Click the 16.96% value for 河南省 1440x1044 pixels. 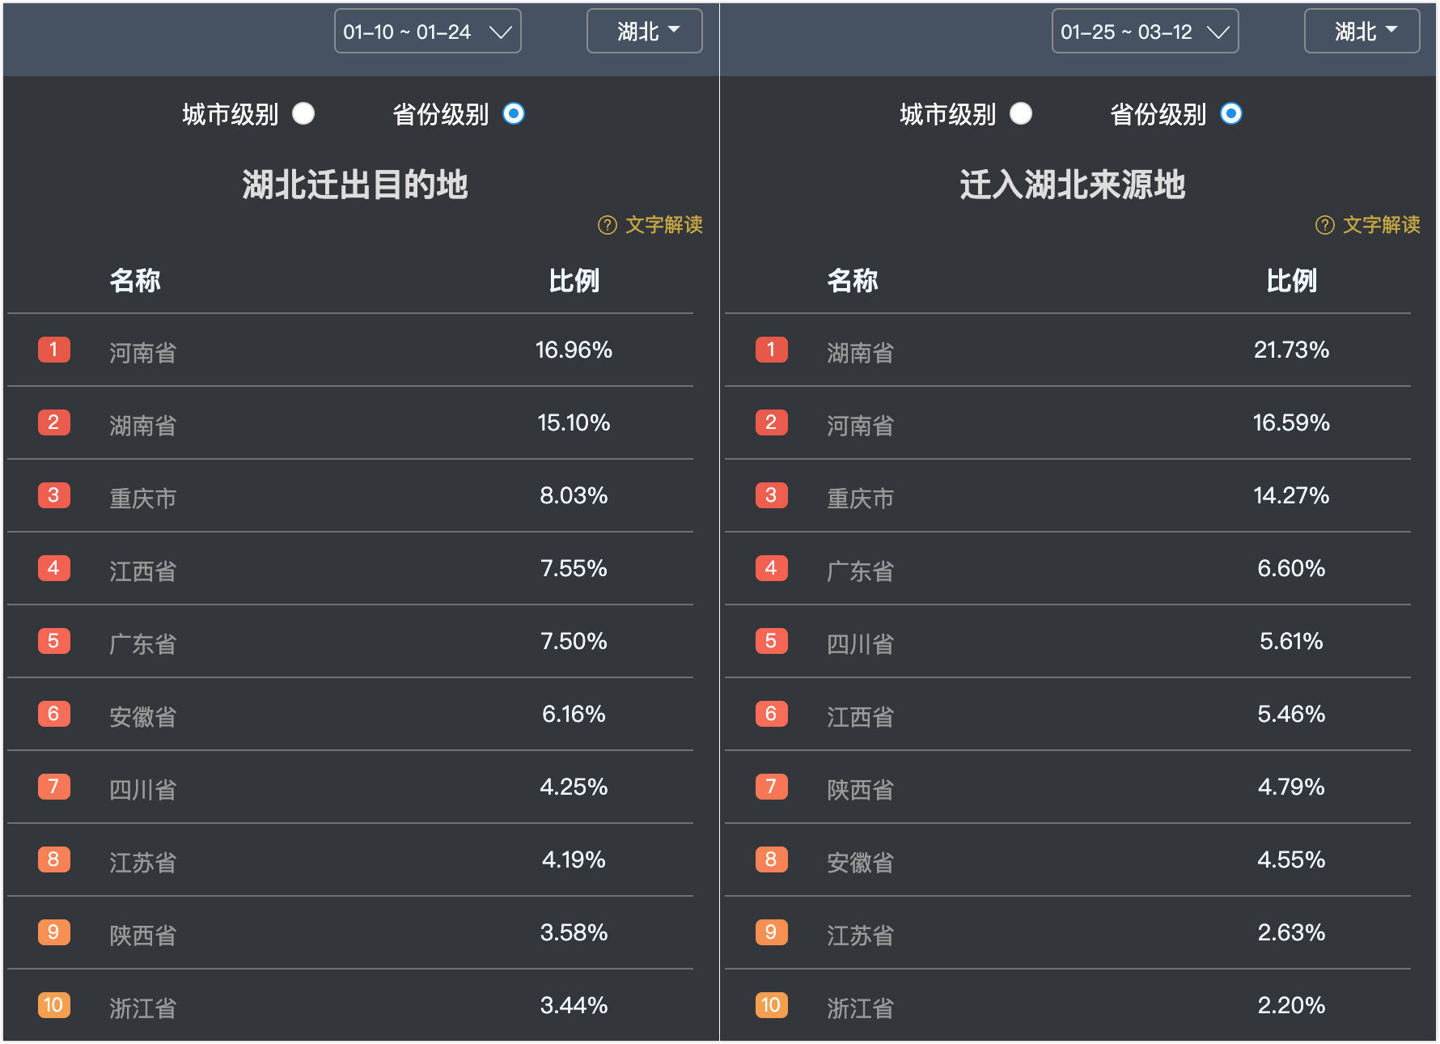coord(574,350)
